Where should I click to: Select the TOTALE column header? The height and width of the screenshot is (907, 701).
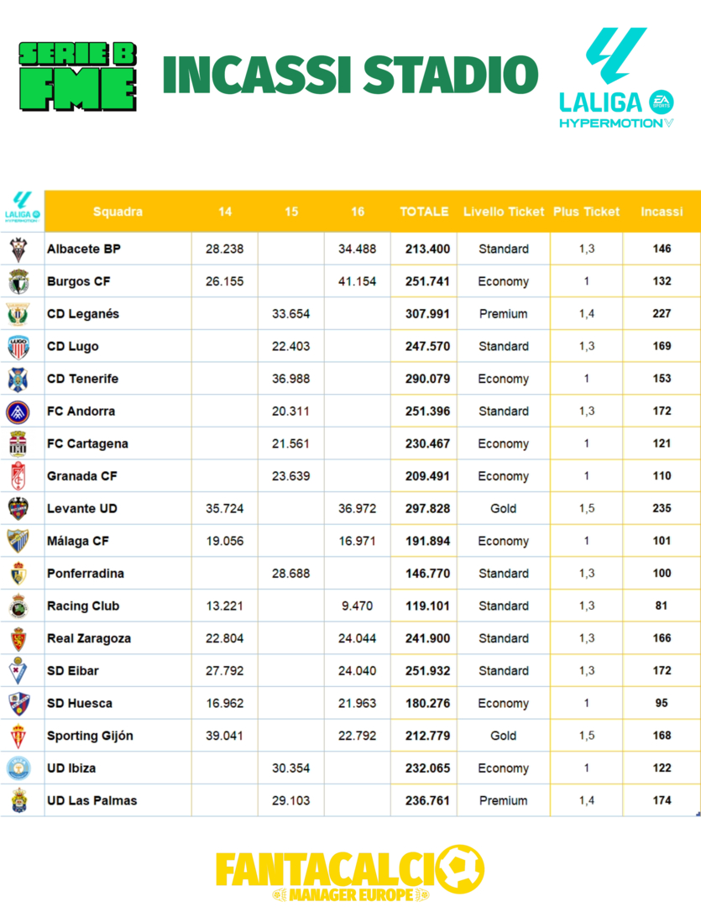pos(424,212)
